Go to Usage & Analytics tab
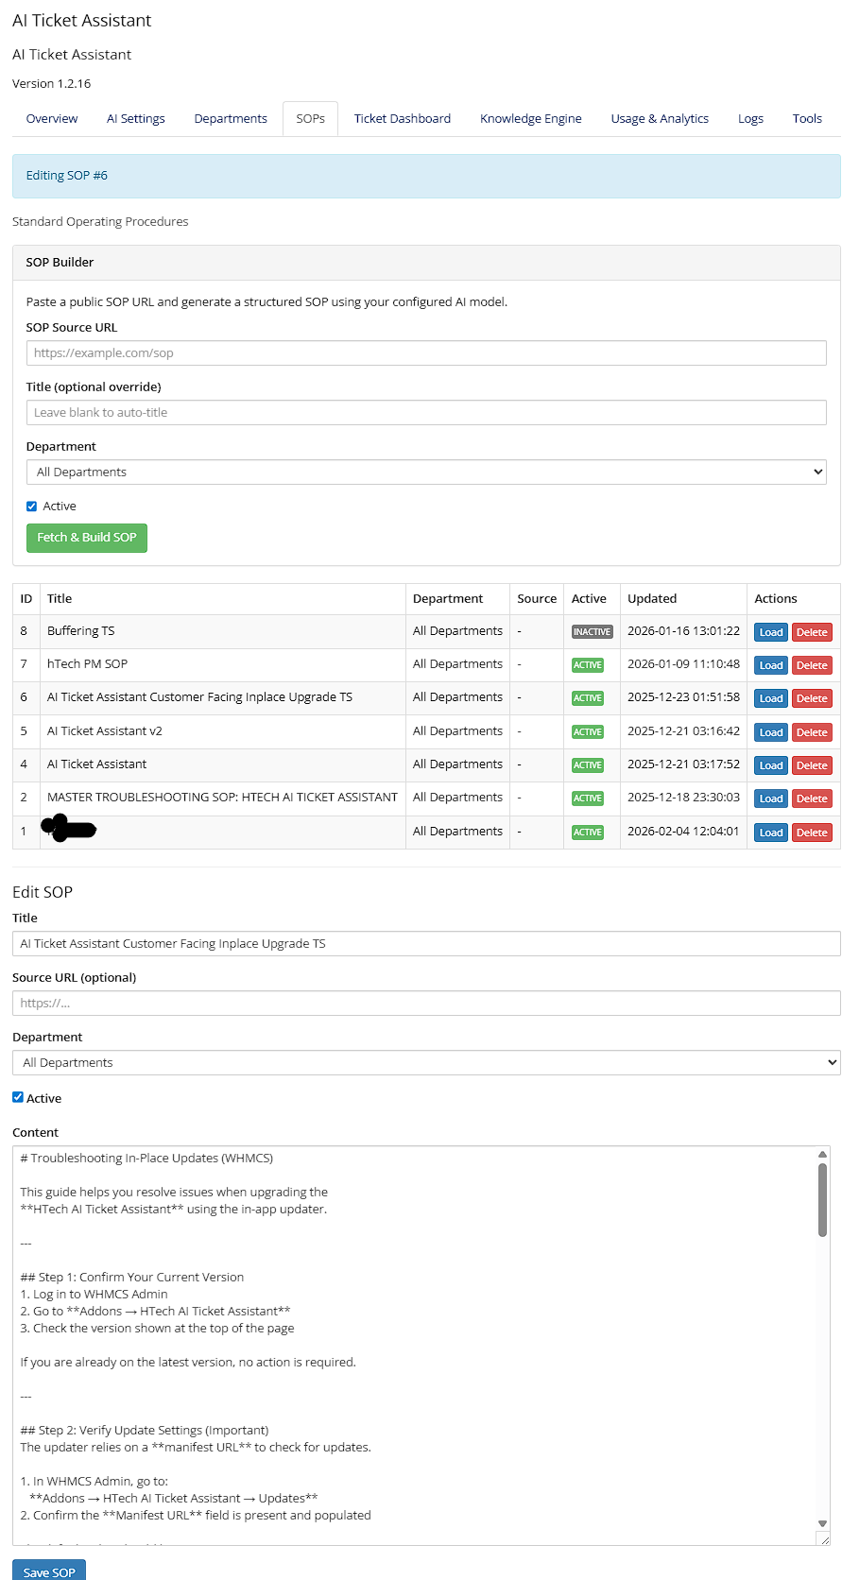842x1580 pixels. click(x=660, y=119)
